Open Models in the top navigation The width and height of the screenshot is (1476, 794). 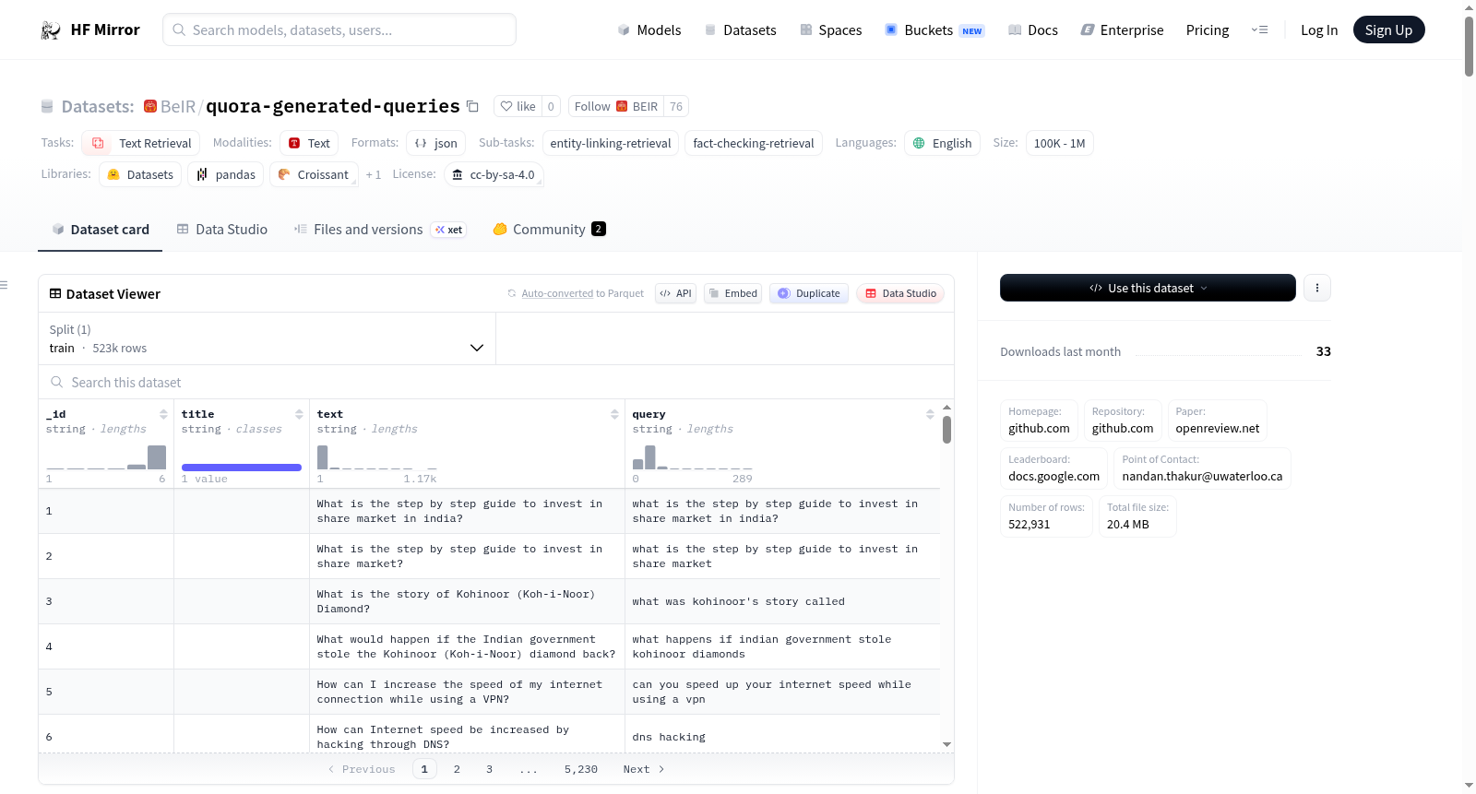click(649, 30)
